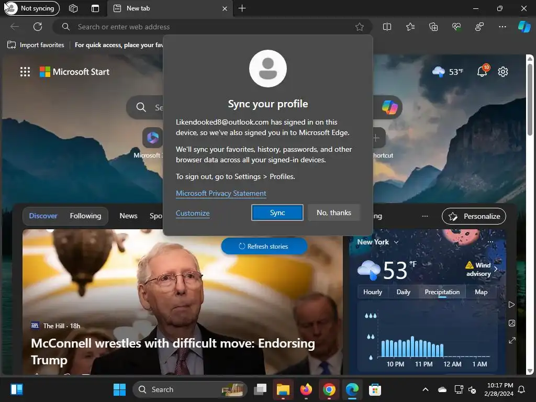Open page settings gear icon
Screen dimensions: 536x402
pyautogui.click(x=503, y=72)
